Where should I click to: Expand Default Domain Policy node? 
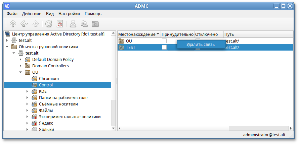click(20, 60)
